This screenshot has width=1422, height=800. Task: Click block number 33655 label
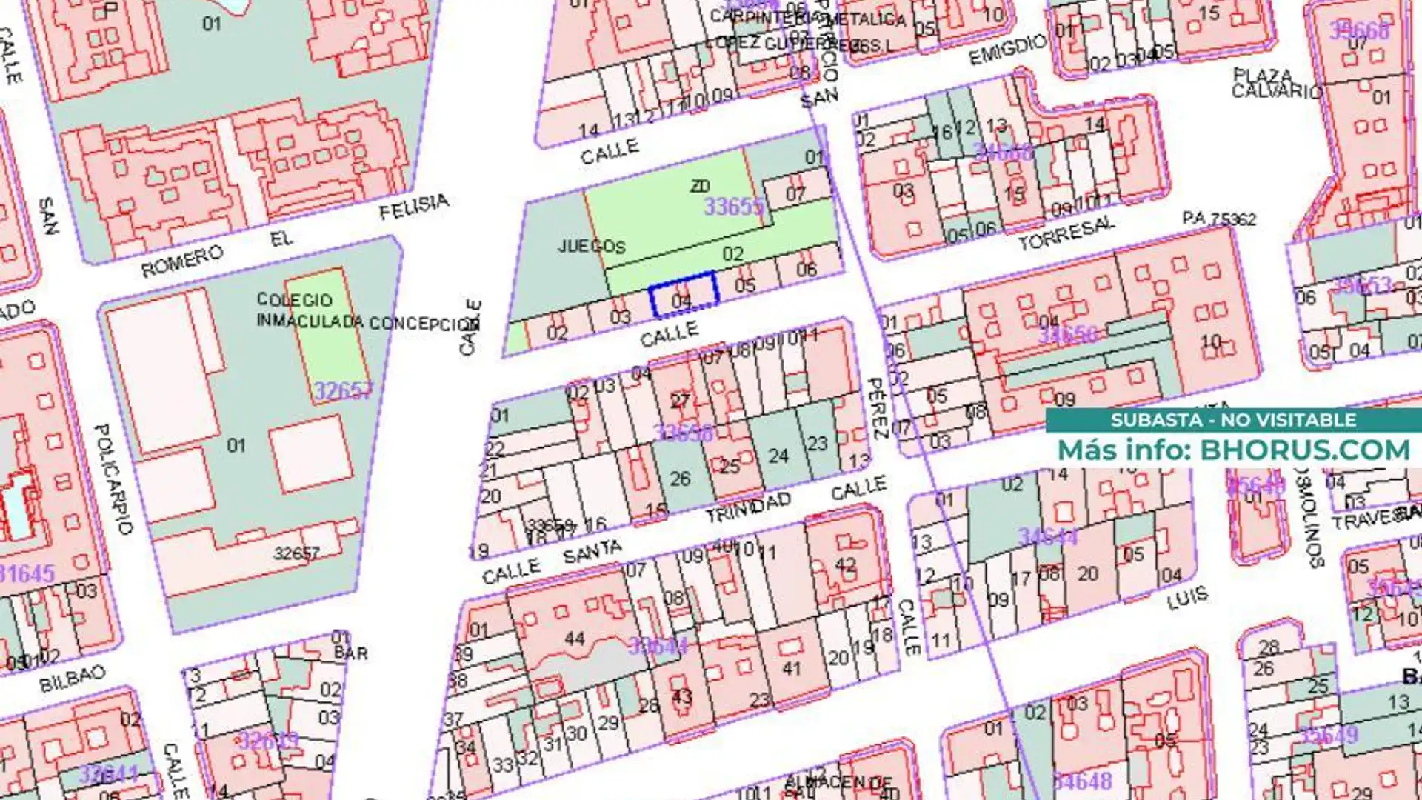point(732,207)
